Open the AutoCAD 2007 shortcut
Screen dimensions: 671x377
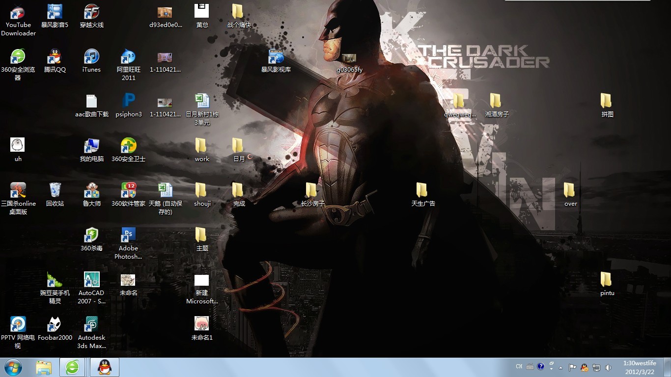coord(92,288)
